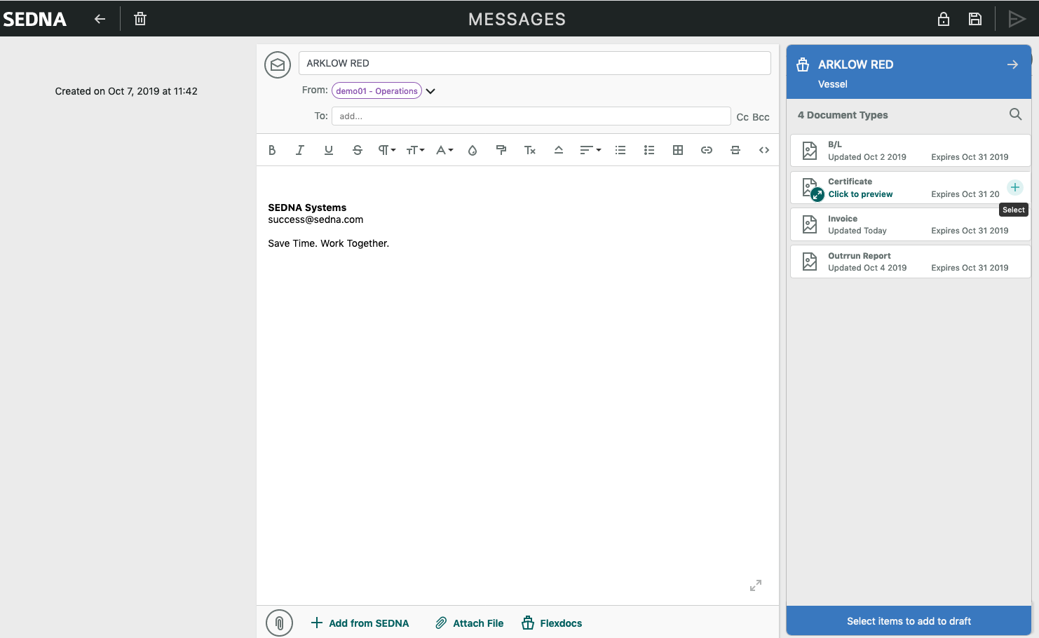Screen dimensions: 1039x638
Task: Apply italic formatting
Action: click(x=299, y=150)
